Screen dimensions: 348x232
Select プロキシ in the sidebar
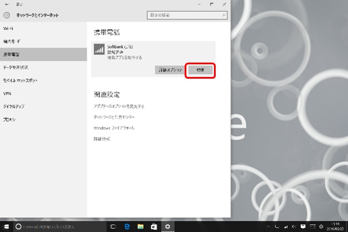click(x=44, y=119)
